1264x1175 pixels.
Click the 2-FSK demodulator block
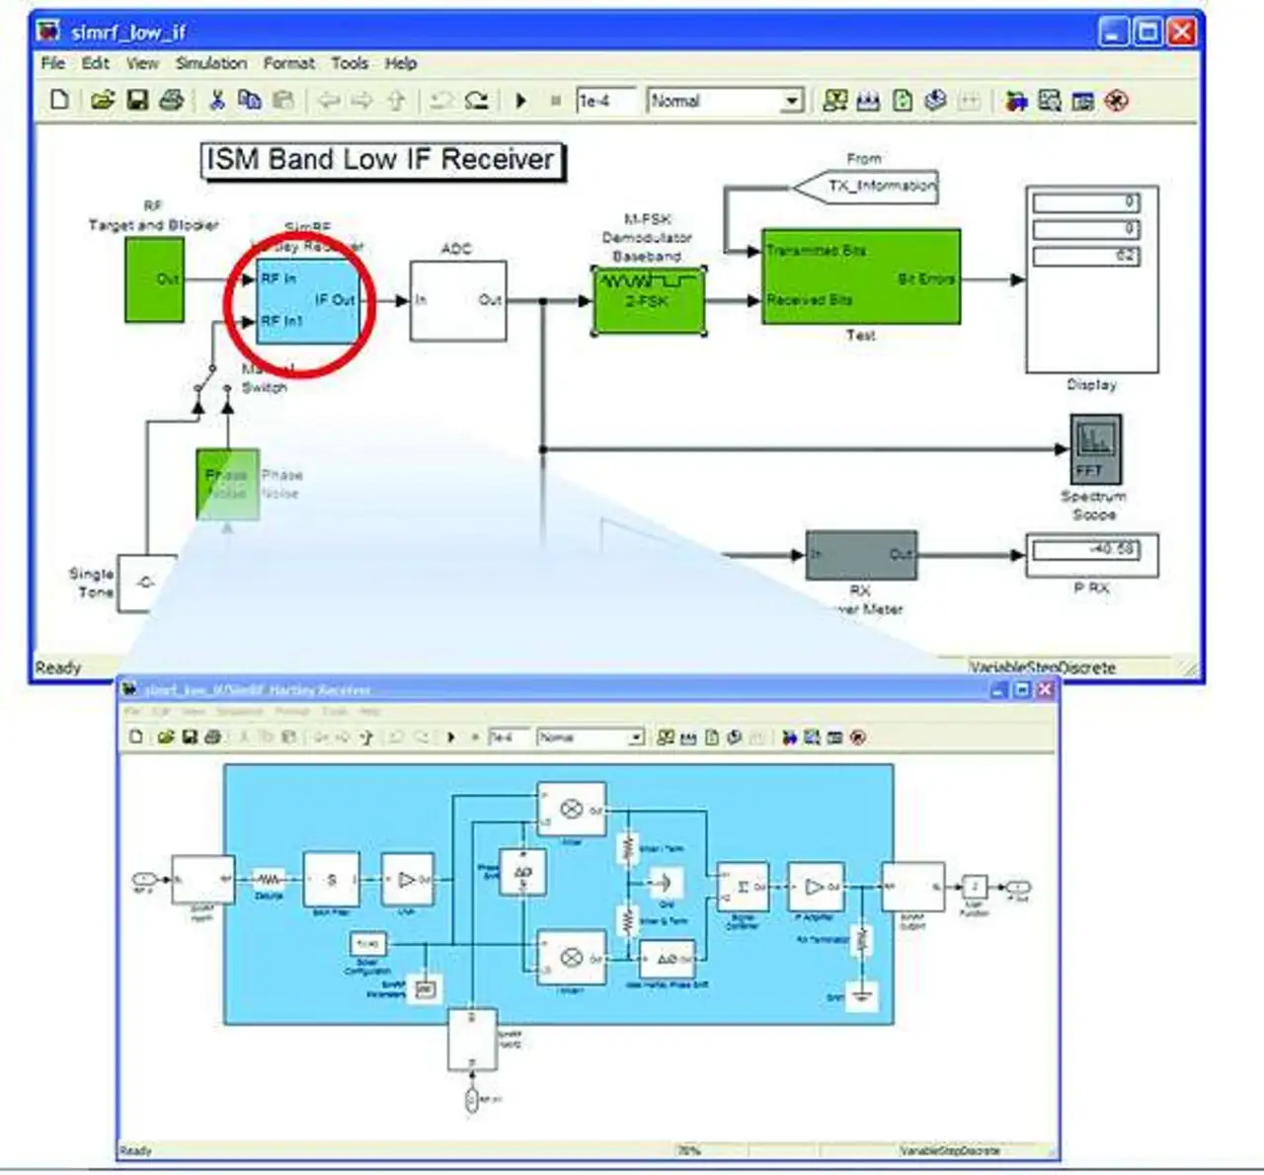coord(648,301)
